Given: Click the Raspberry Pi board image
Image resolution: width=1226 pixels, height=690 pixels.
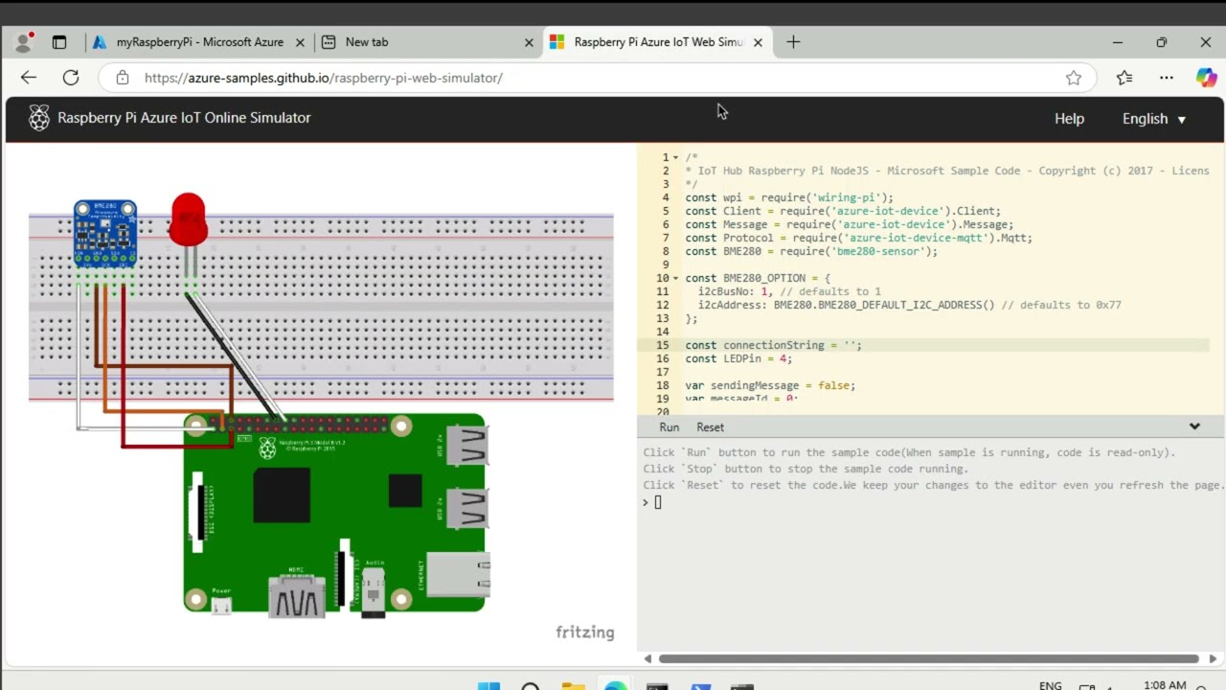Looking at the screenshot, I should point(336,514).
